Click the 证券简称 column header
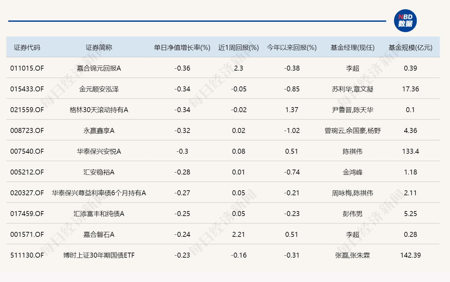Viewport: 450px width, 282px height. click(x=99, y=47)
